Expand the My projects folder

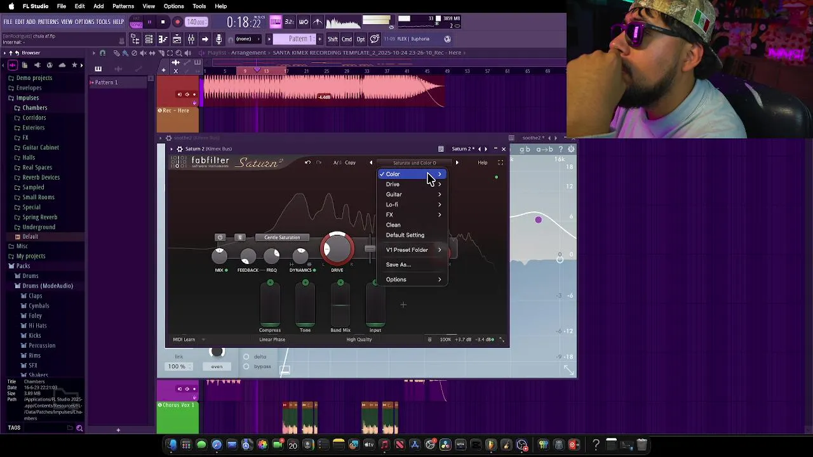(30, 256)
